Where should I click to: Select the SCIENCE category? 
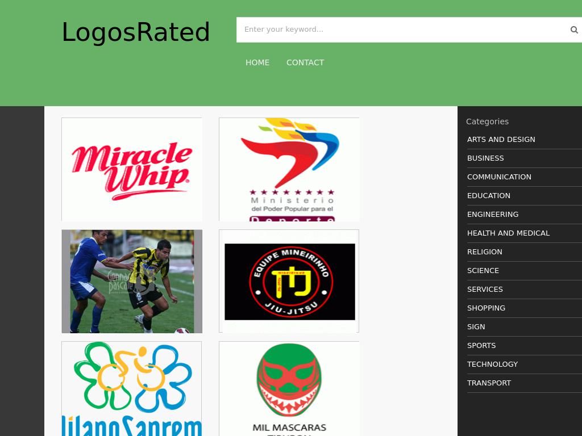(483, 271)
